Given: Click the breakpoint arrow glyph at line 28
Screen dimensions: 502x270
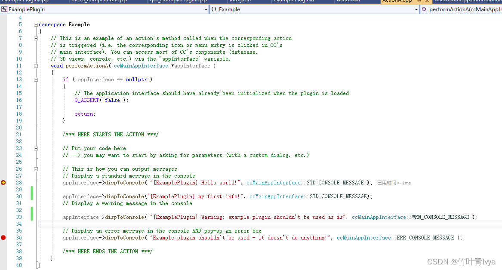Looking at the screenshot, I should coord(3,182).
